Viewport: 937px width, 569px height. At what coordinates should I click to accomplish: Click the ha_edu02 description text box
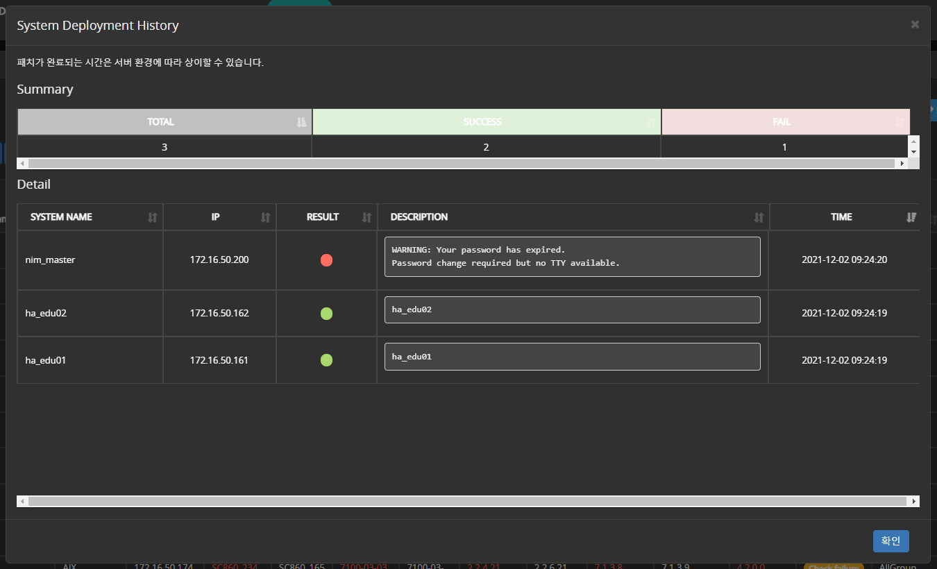click(x=572, y=309)
